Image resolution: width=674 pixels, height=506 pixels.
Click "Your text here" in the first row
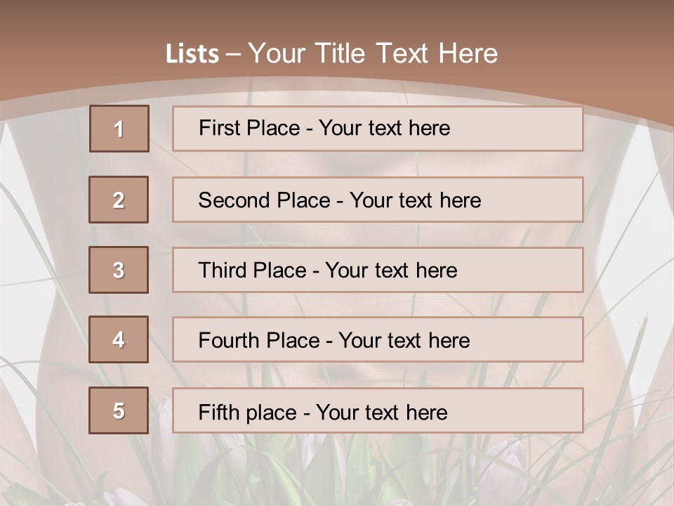click(384, 128)
